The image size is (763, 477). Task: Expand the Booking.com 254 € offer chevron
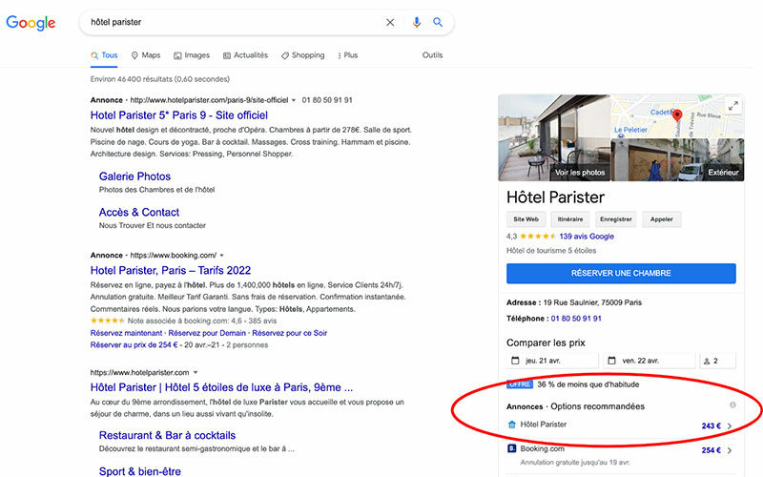click(x=730, y=450)
